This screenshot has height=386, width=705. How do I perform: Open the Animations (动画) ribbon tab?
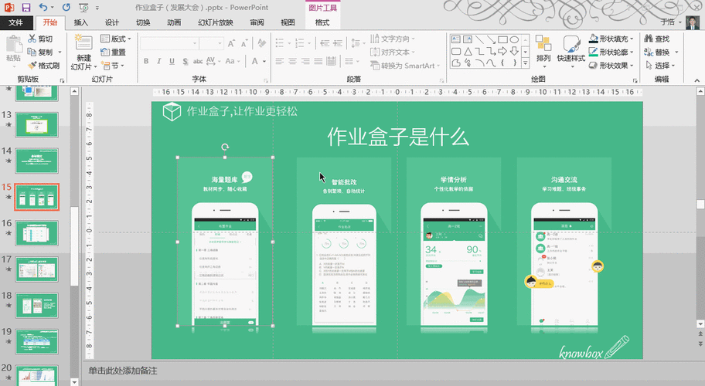click(x=174, y=22)
